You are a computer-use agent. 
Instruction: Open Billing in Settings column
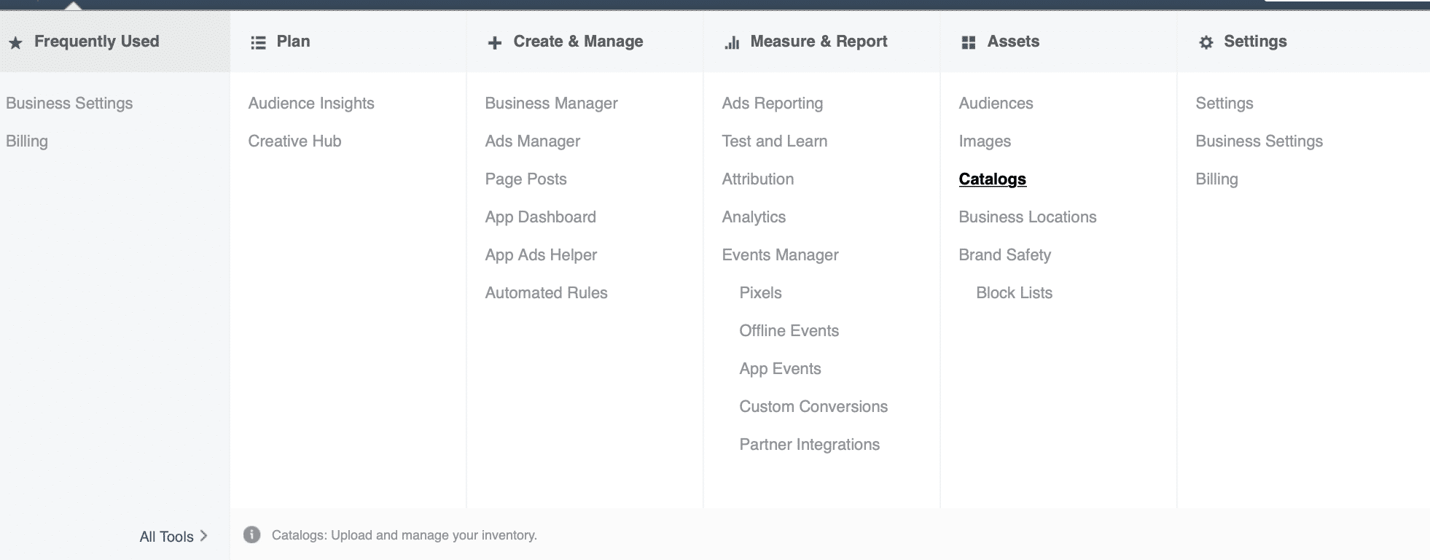1216,179
